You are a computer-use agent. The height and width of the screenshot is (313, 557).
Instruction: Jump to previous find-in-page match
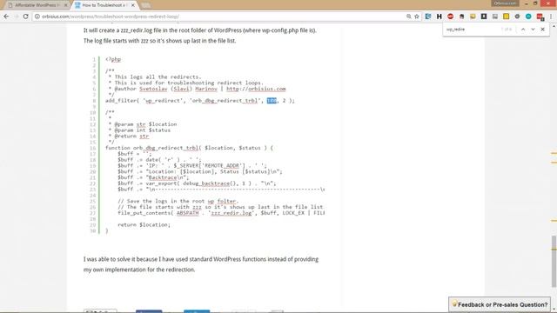pyautogui.click(x=523, y=30)
